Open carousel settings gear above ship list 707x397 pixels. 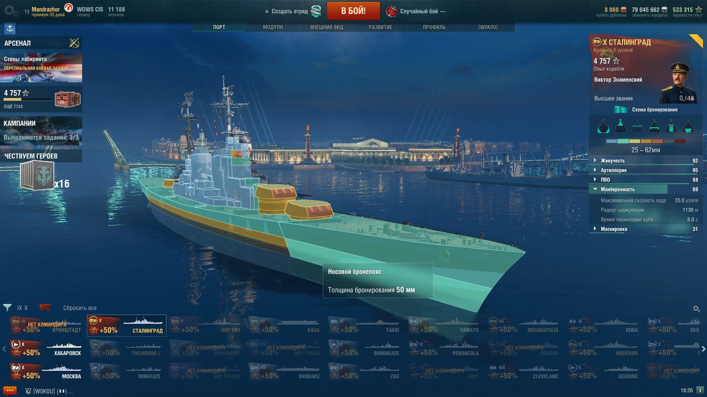tap(696, 309)
